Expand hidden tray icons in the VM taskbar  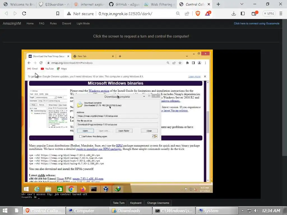tap(182, 189)
